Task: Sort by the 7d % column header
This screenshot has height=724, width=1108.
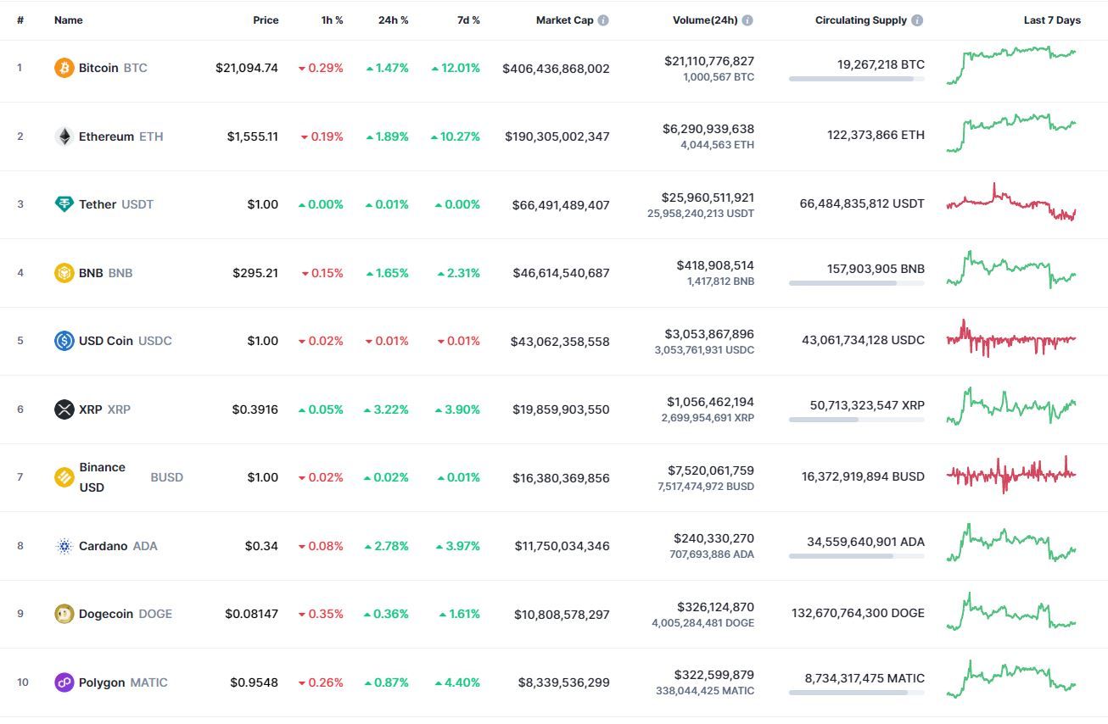Action: [x=468, y=20]
